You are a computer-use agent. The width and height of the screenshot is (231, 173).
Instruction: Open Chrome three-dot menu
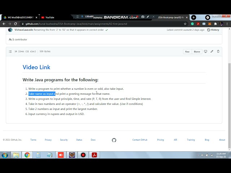pos(227,24)
